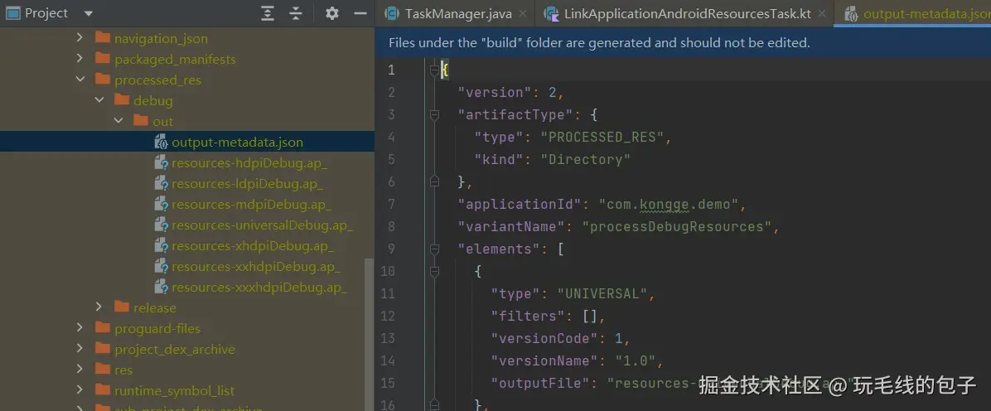Click the JSON file icon of output-metadata.json
991x411 pixels.
click(162, 143)
